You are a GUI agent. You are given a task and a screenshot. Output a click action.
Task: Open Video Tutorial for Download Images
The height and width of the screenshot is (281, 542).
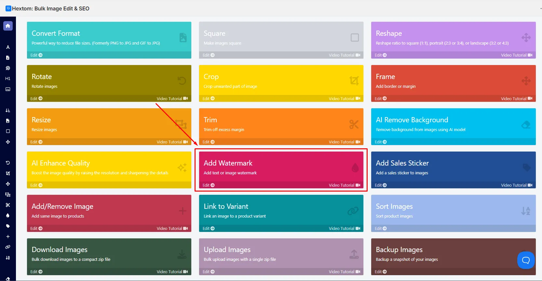pos(172,272)
